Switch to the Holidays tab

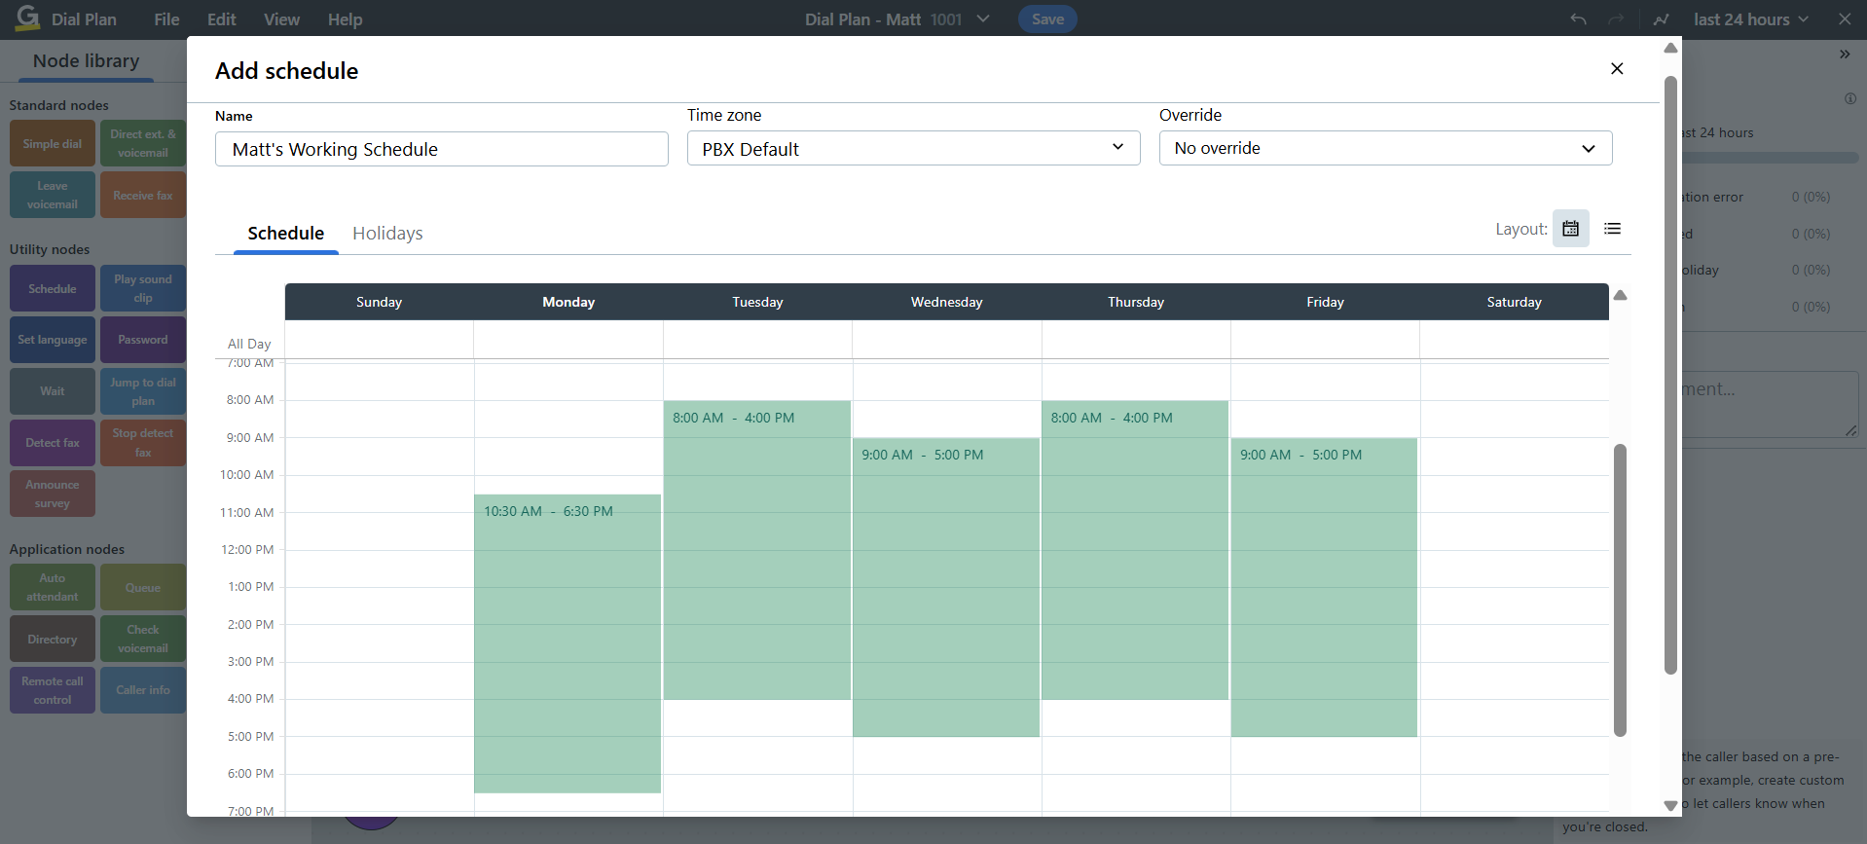387,233
